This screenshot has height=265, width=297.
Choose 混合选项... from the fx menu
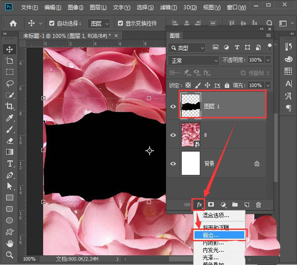point(219,215)
